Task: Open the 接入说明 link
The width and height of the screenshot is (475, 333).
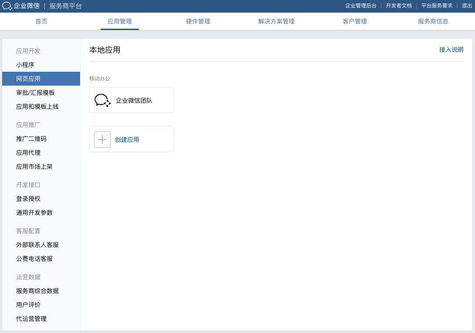Action: pyautogui.click(x=451, y=50)
